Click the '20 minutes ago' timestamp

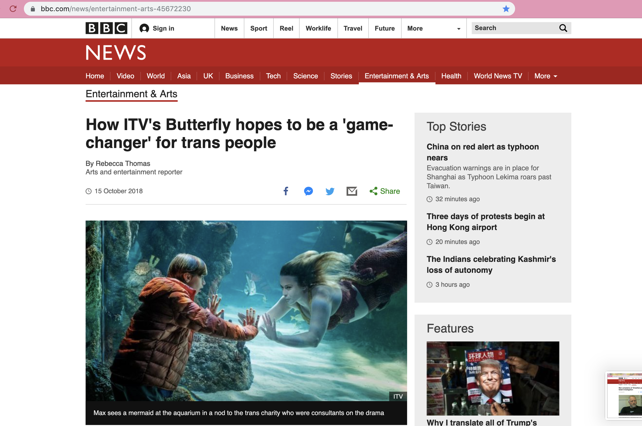click(457, 241)
